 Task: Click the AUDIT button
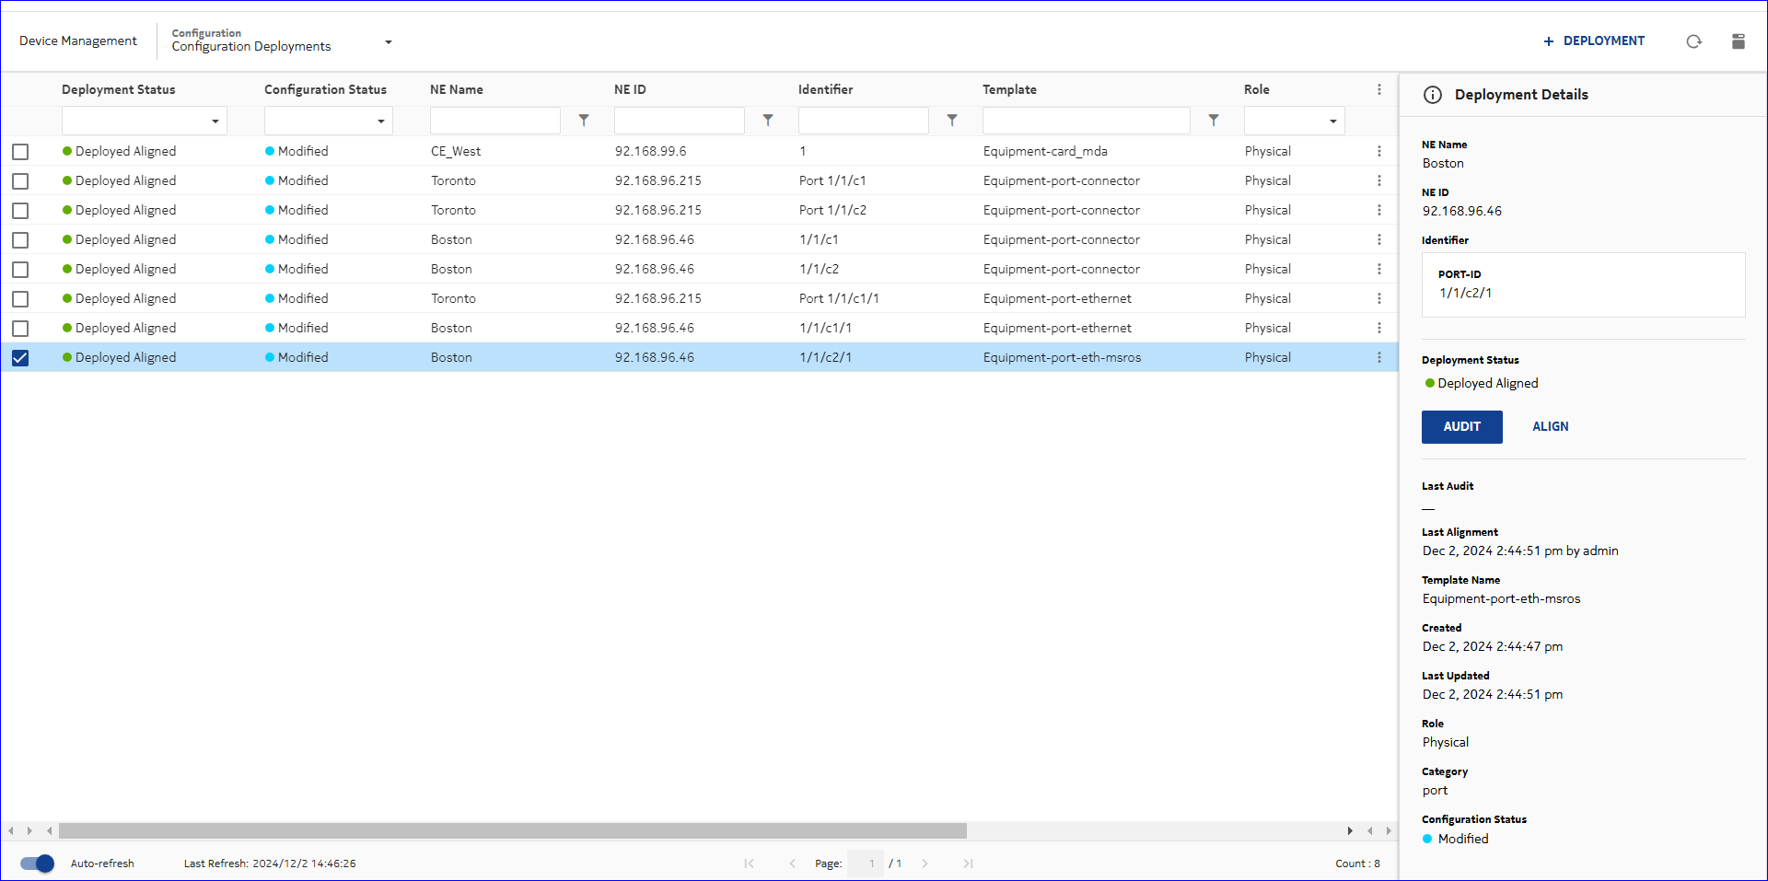click(x=1461, y=427)
